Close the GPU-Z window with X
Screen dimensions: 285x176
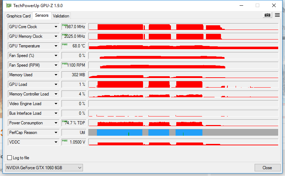tap(274, 5)
